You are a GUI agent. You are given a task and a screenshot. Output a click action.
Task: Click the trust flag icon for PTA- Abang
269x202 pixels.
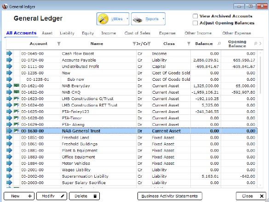pyautogui.click(x=17, y=124)
